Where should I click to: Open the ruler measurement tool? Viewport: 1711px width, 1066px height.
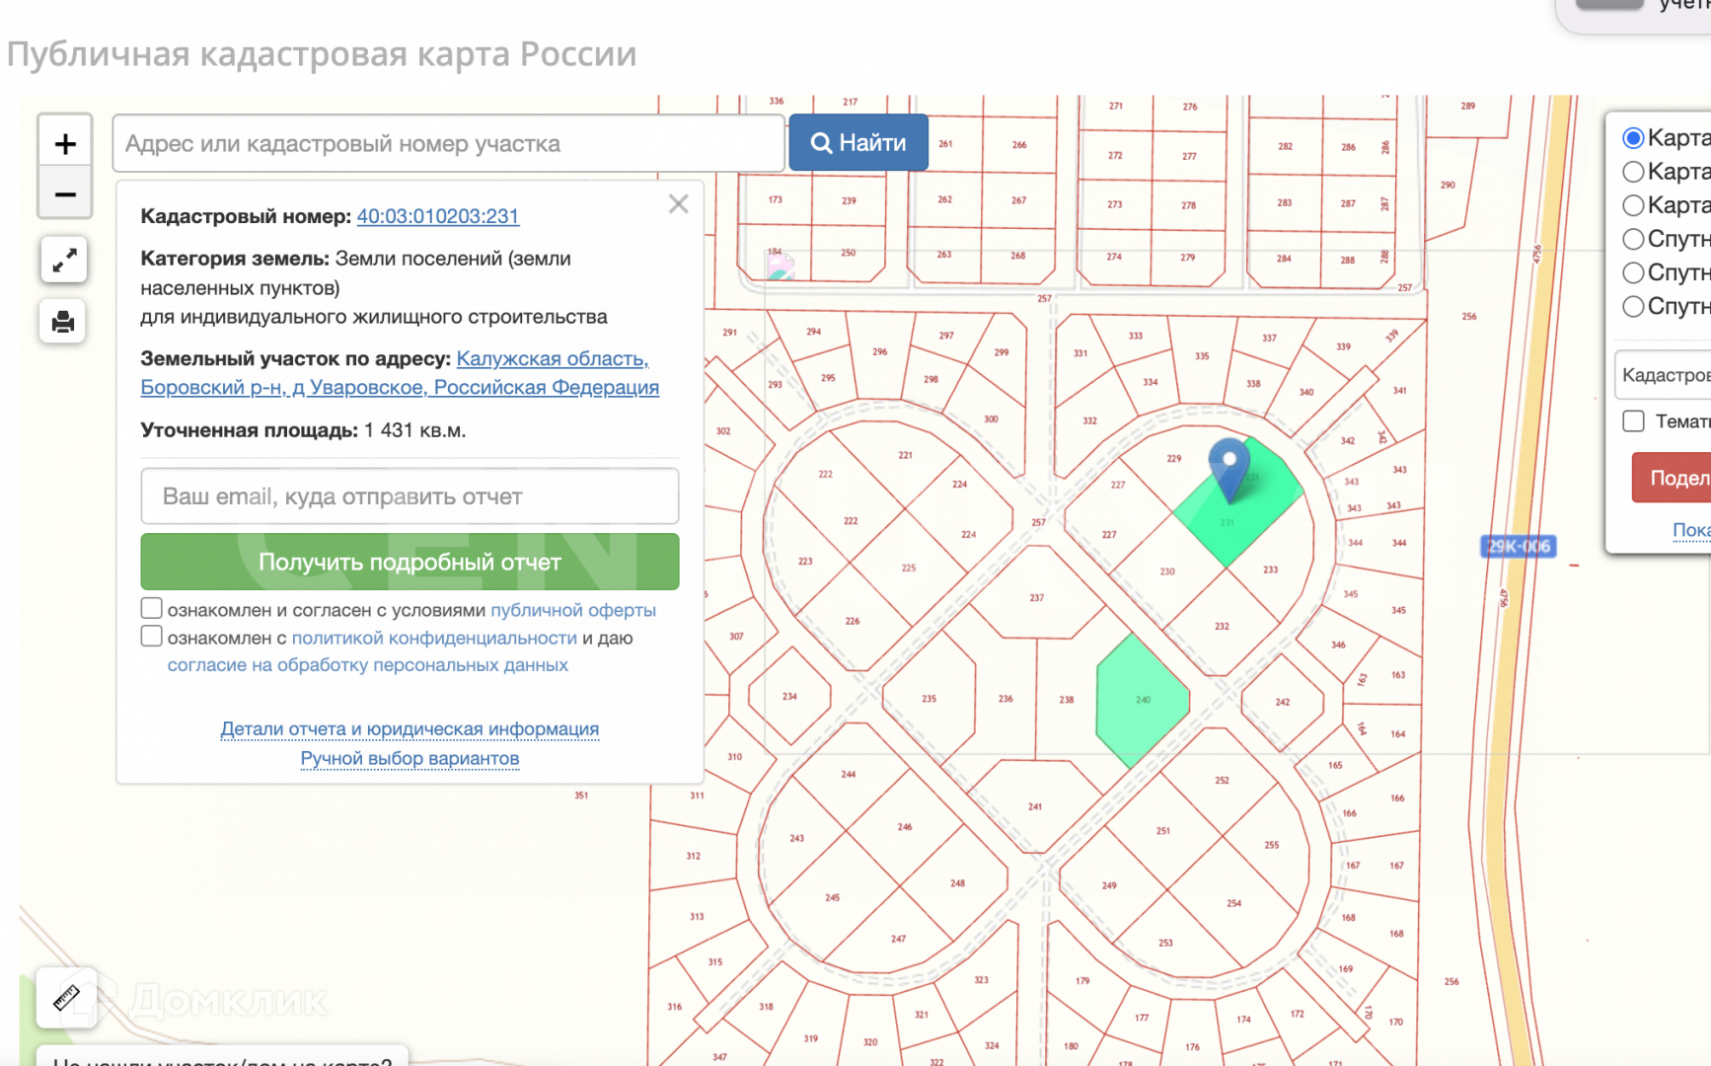click(66, 998)
